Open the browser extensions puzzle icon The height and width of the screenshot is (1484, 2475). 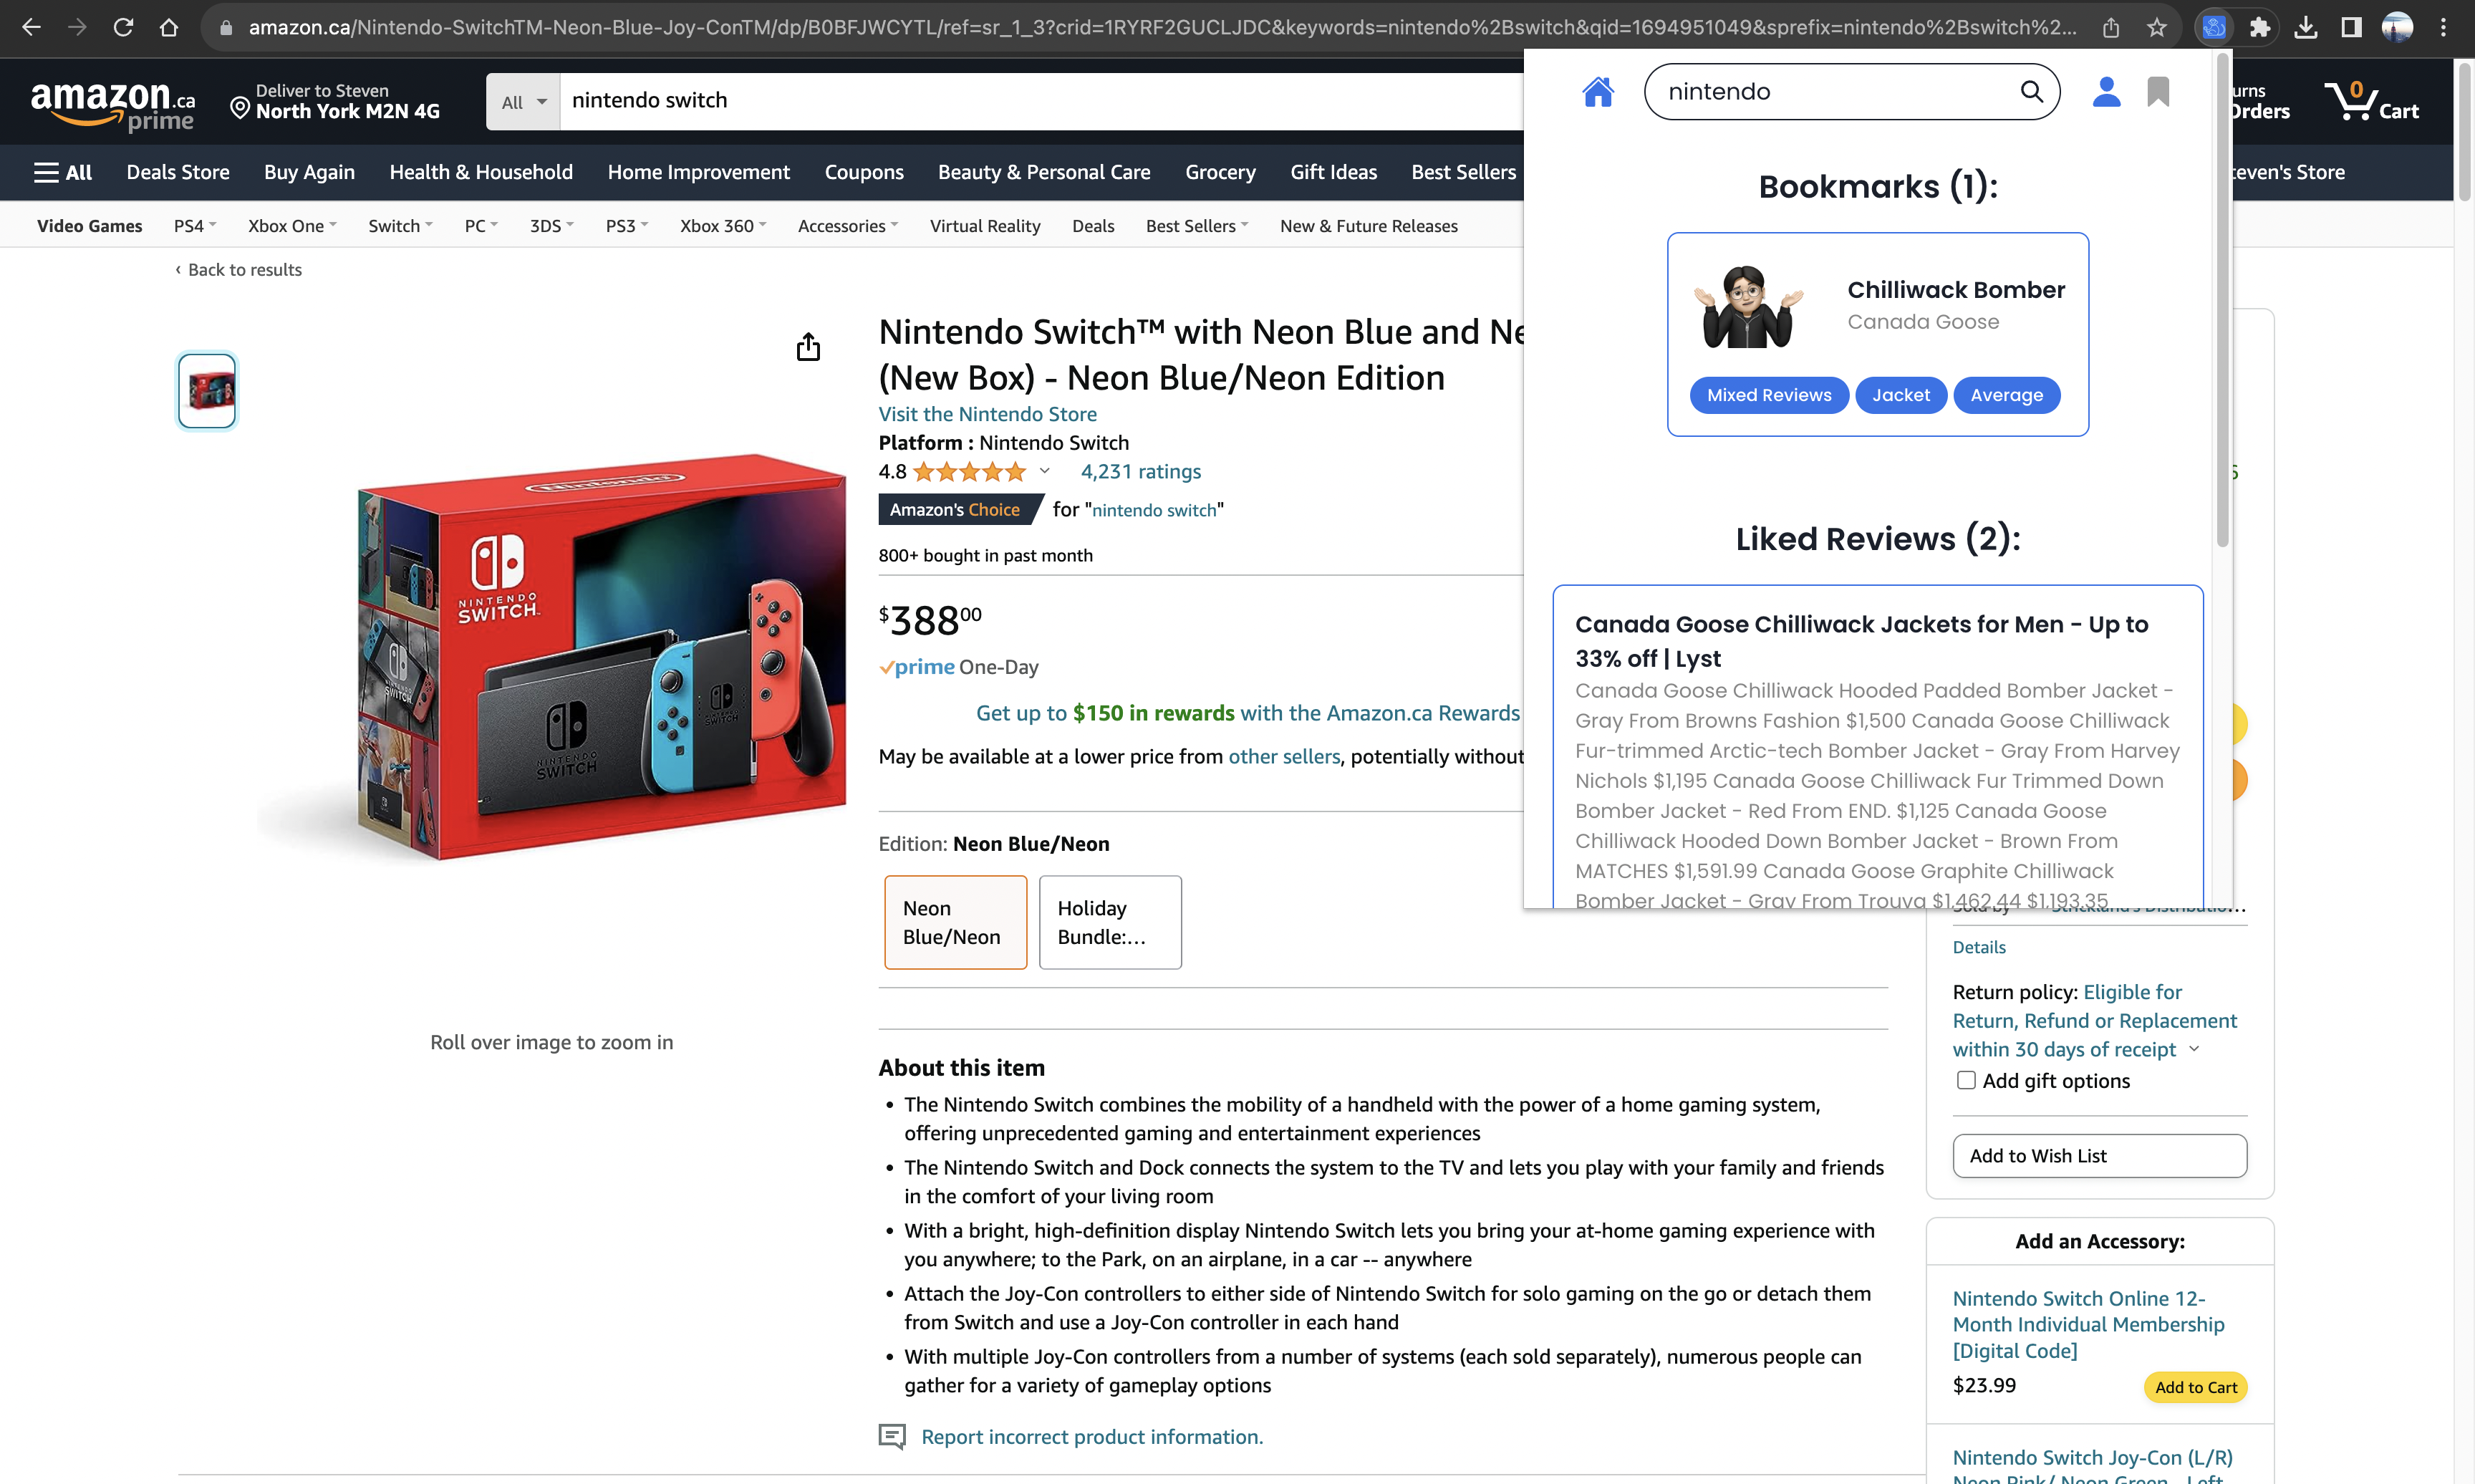click(2260, 27)
